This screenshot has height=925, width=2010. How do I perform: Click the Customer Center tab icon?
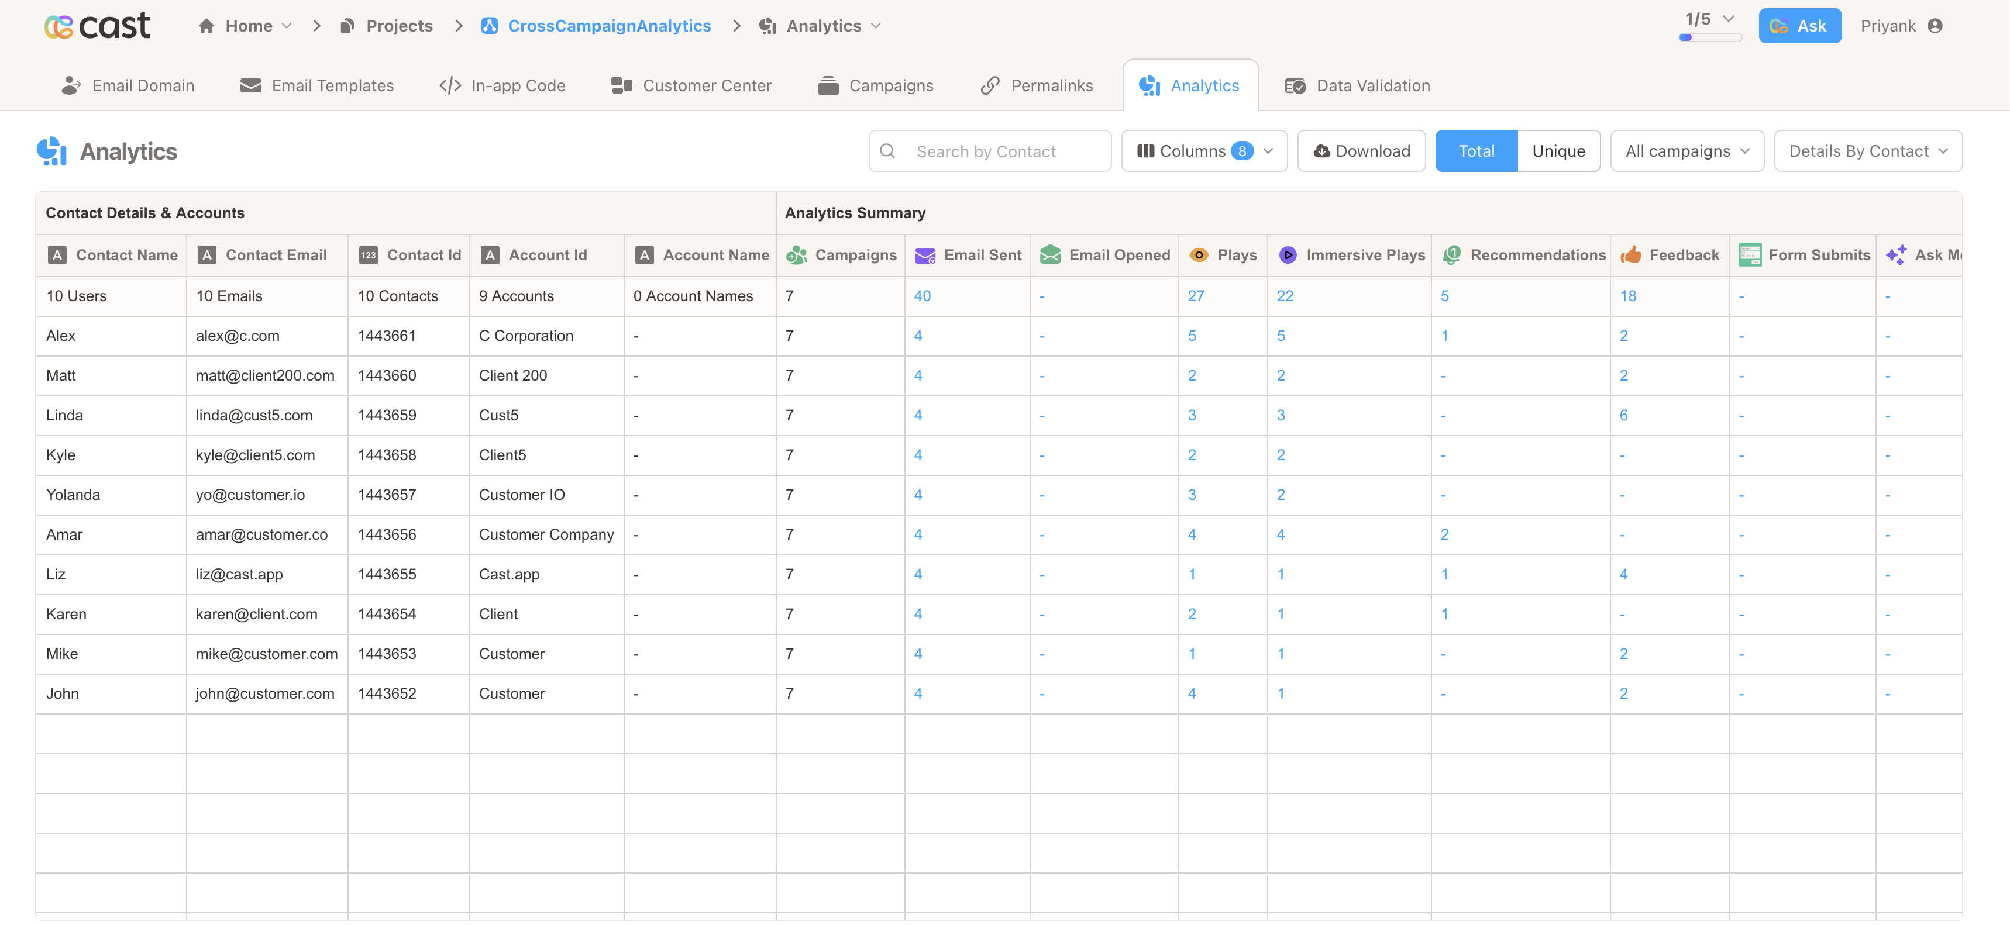tap(622, 85)
